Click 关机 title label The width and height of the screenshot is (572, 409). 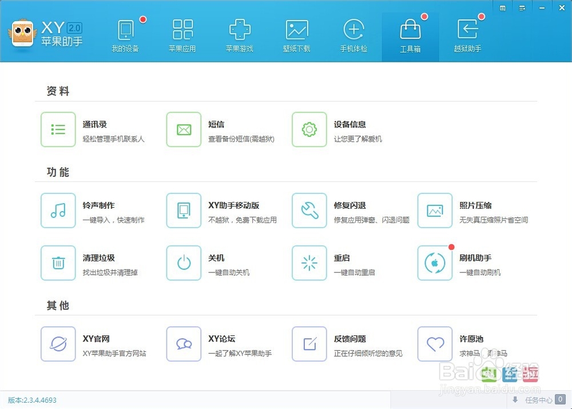[x=216, y=258]
